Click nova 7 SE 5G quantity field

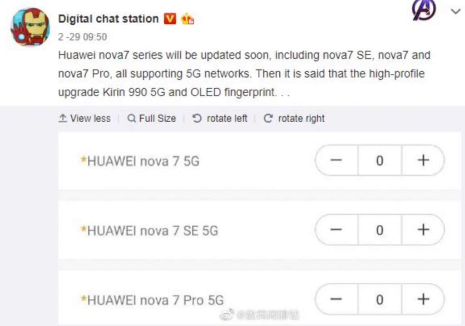click(380, 230)
